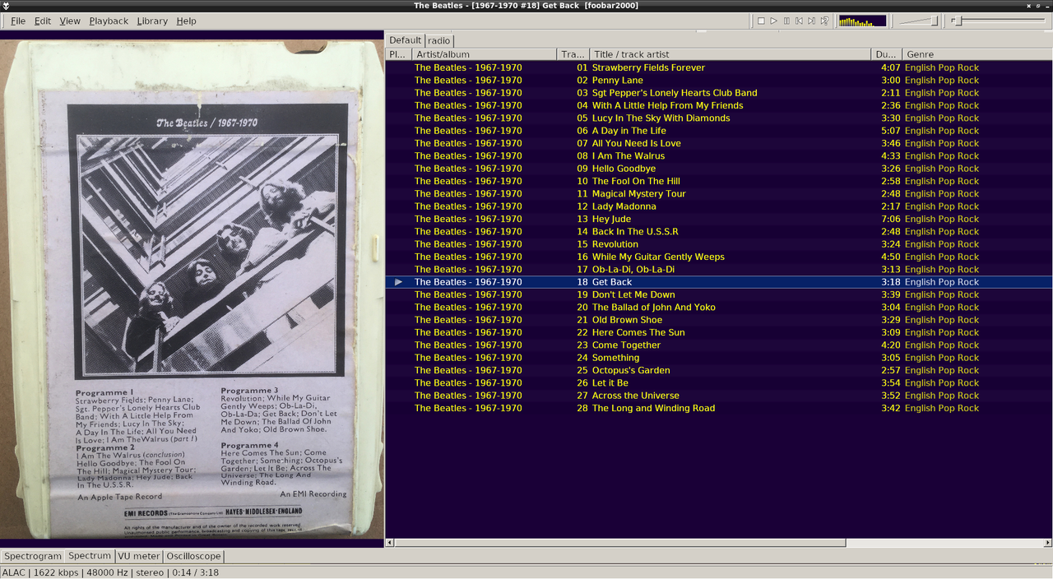The image size is (1053, 579).
Task: Click the status bar playback info text
Action: pos(111,572)
